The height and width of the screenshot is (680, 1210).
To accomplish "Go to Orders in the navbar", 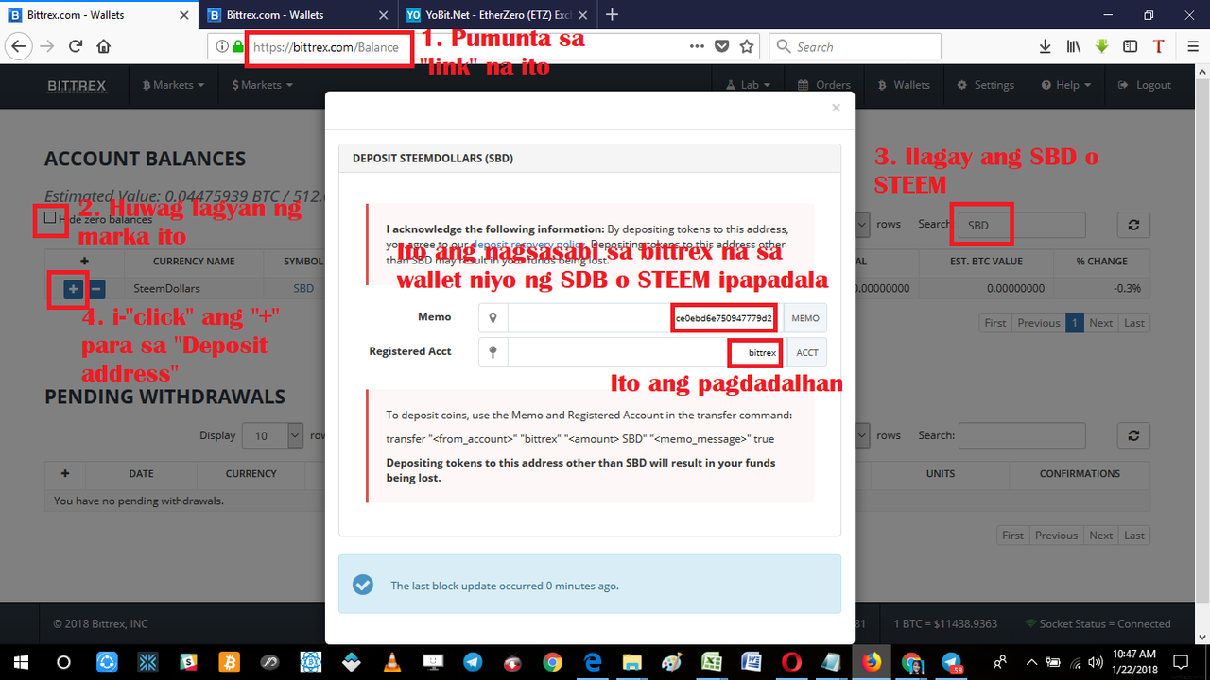I will [x=823, y=85].
